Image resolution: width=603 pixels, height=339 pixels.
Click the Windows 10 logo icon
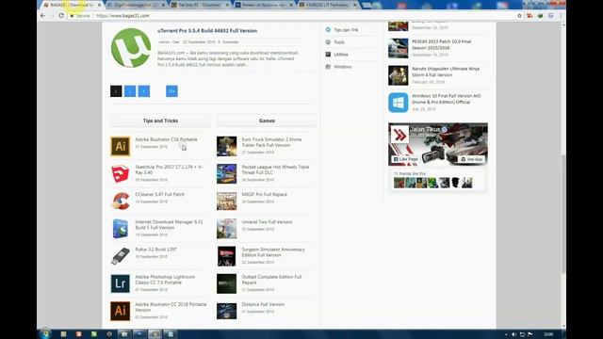click(398, 103)
